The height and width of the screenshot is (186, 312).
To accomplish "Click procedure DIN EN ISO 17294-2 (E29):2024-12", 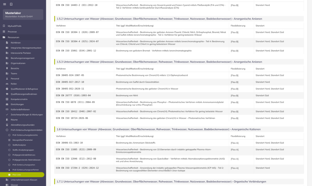I will [x=77, y=168].
